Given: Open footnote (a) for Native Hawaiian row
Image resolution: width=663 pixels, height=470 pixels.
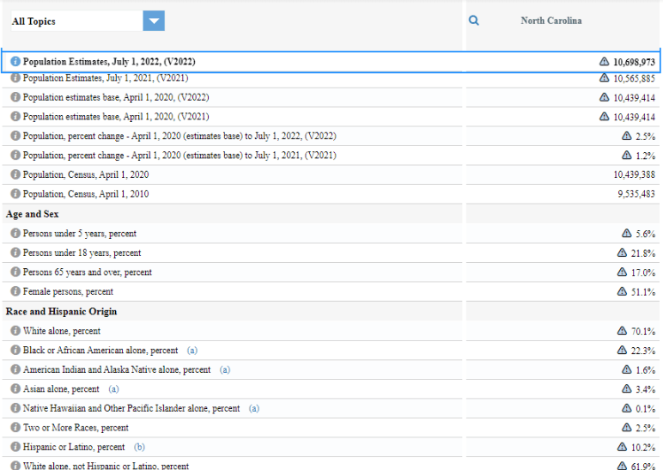Looking at the screenshot, I should pos(253,409).
